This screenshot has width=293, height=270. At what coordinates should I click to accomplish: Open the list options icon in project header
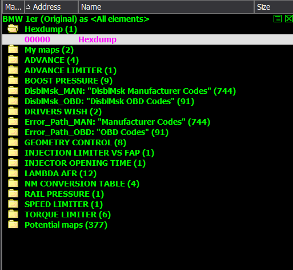[278, 19]
